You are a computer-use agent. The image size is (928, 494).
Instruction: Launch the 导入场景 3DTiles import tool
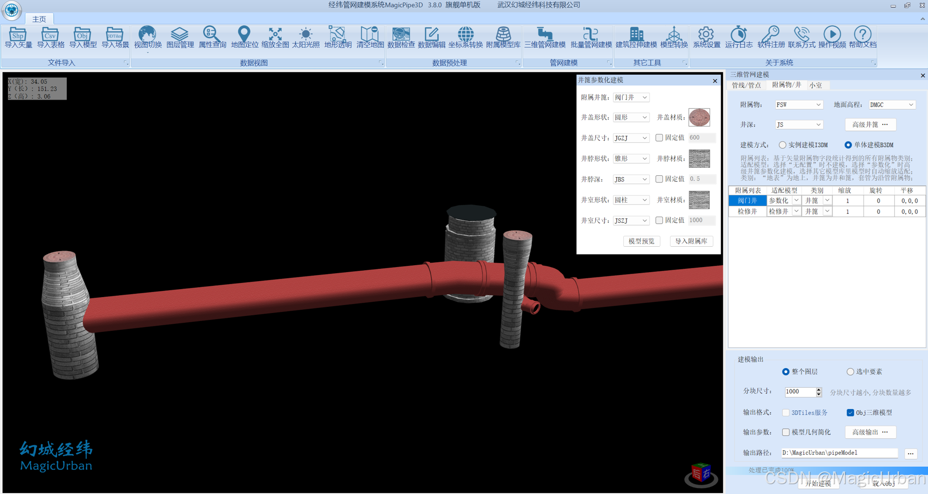pos(115,37)
